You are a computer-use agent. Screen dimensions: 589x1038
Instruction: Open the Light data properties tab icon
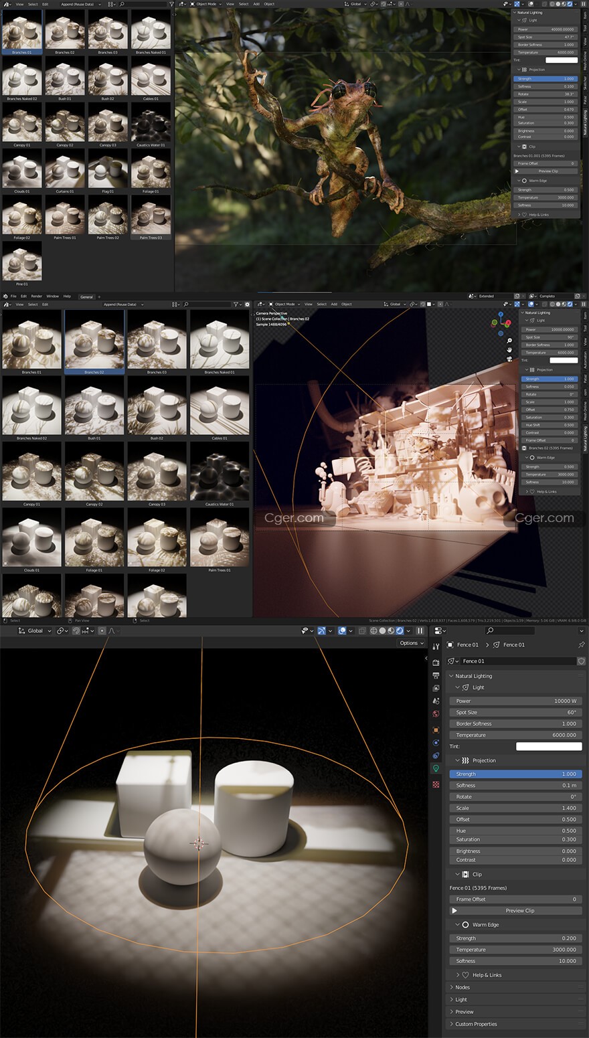click(436, 769)
